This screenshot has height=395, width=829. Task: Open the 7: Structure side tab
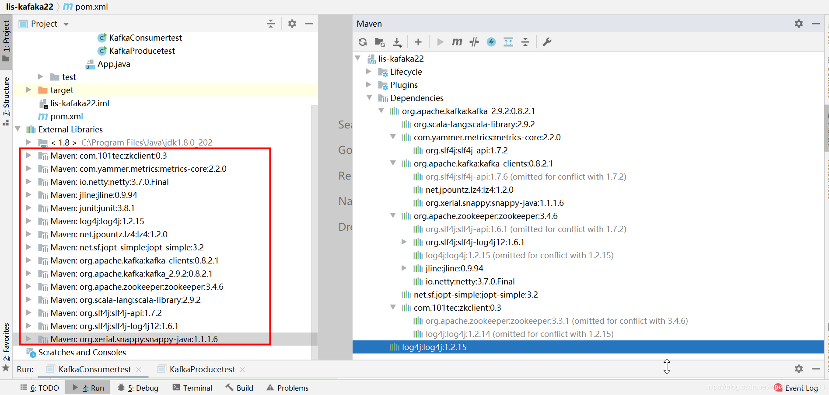click(6, 101)
